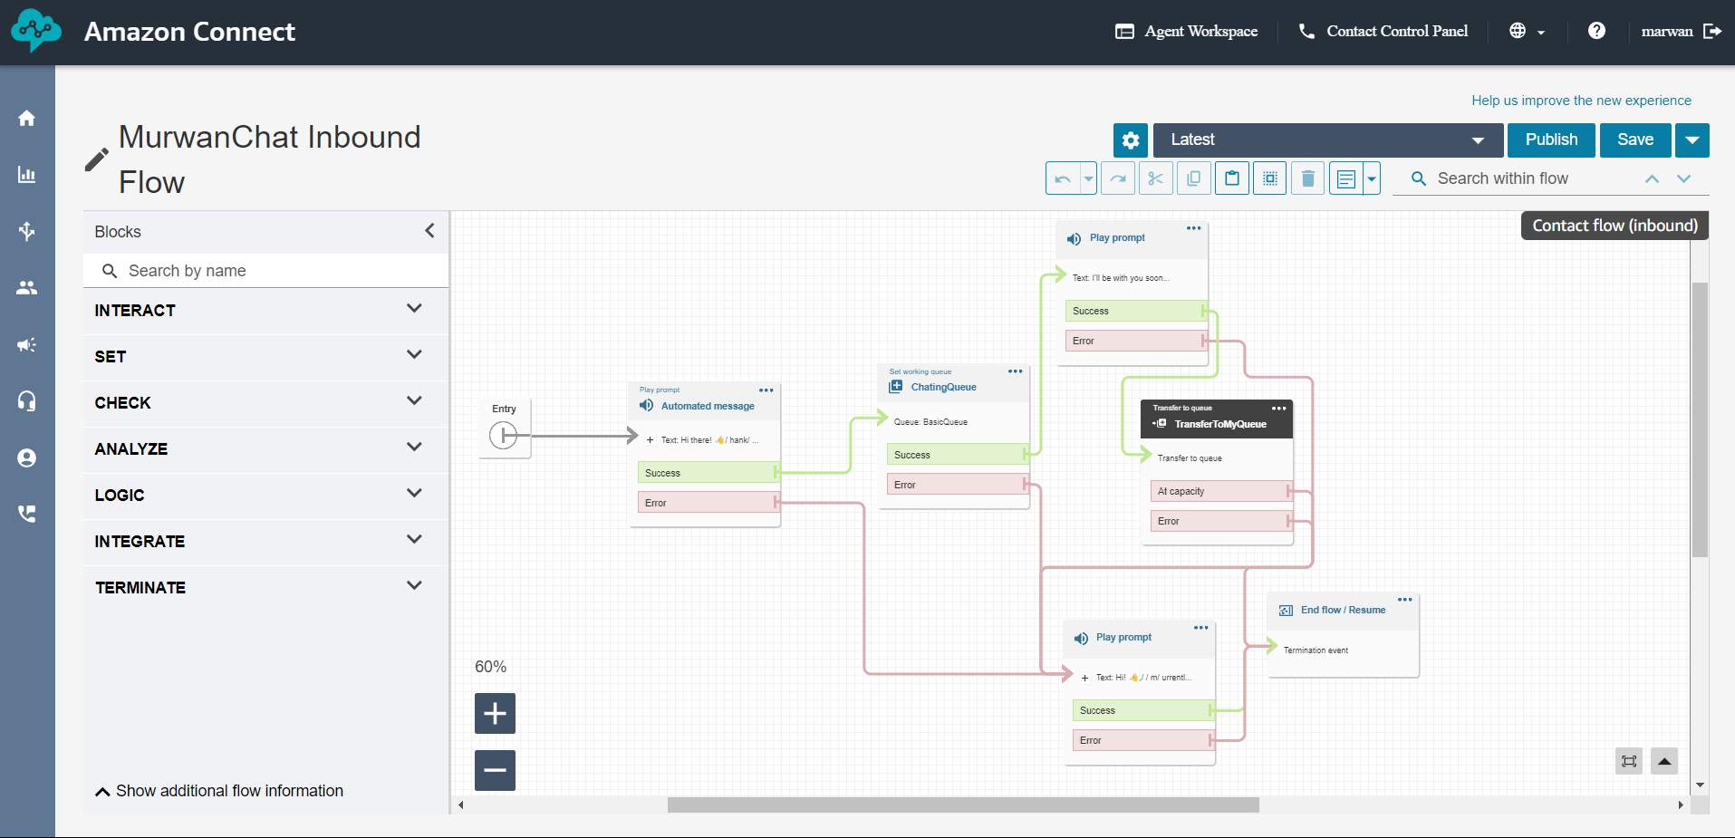The width and height of the screenshot is (1735, 838).
Task: Click the Cut scissors icon
Action: (x=1155, y=178)
